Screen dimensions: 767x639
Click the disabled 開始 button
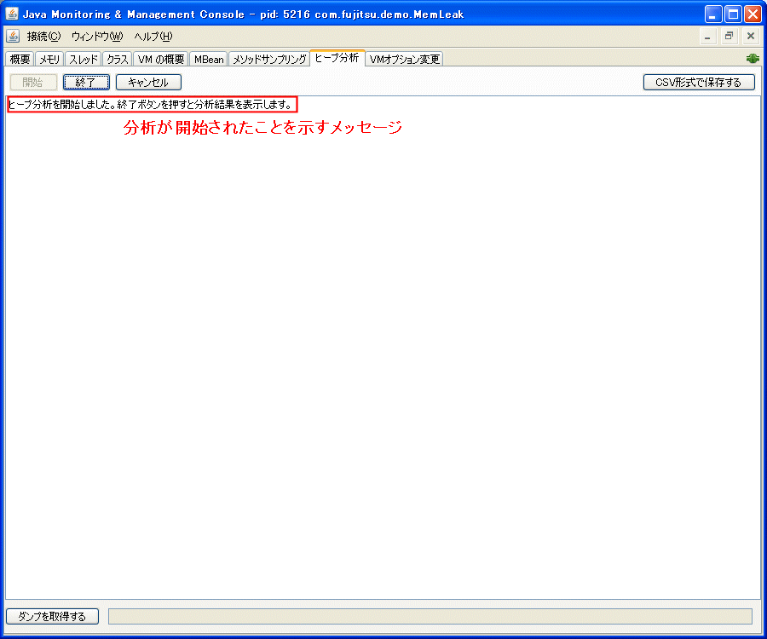[33, 82]
